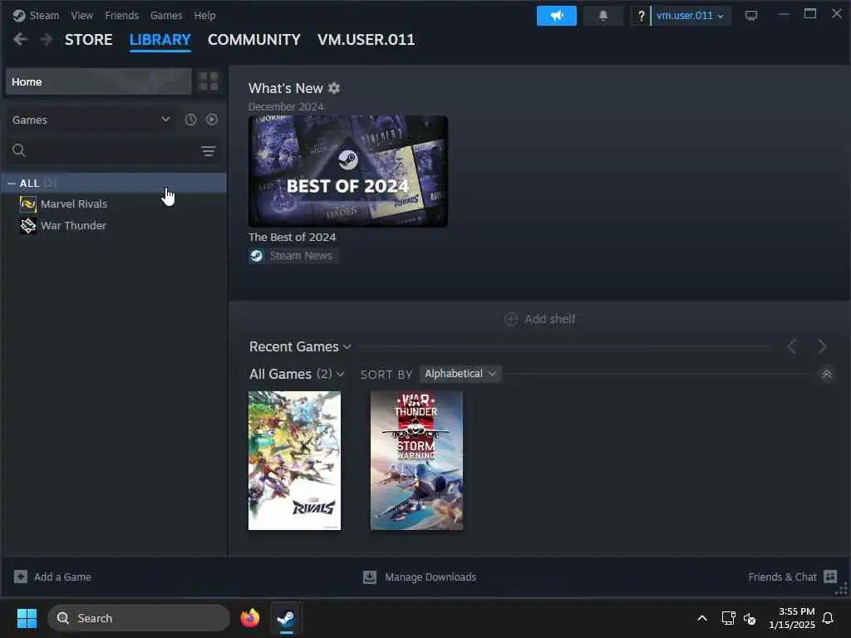Screen dimensions: 851x638
Task: Click the Add shelf plus icon
Action: pyautogui.click(x=511, y=319)
